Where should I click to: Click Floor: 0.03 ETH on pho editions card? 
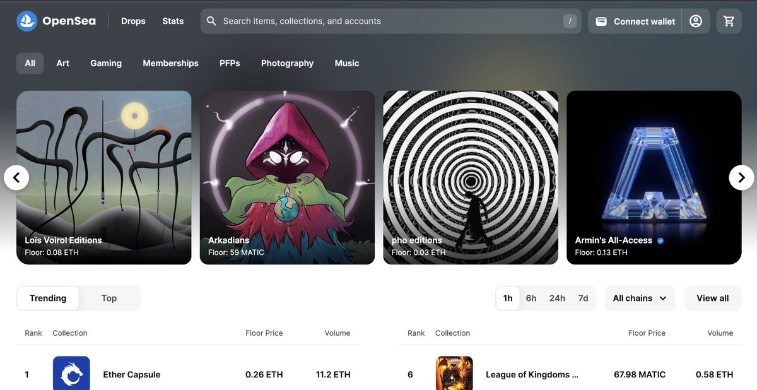pos(419,252)
